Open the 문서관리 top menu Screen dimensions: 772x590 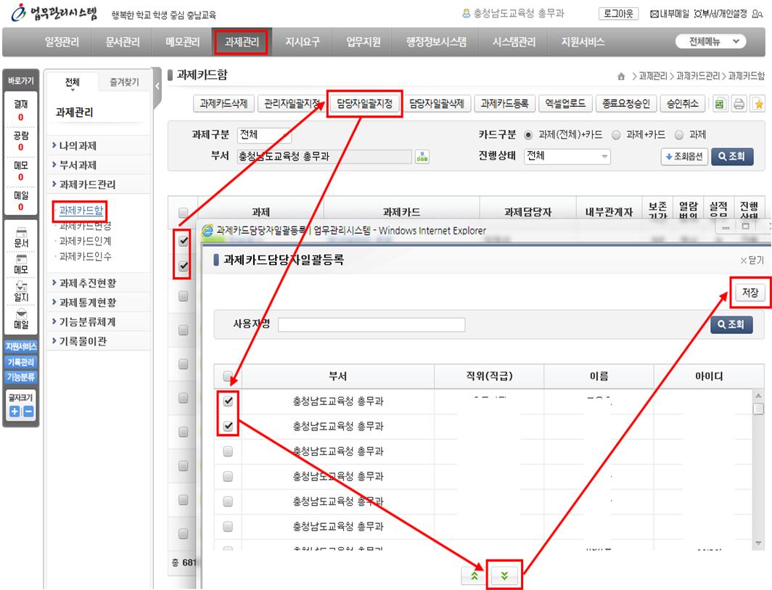click(x=122, y=42)
